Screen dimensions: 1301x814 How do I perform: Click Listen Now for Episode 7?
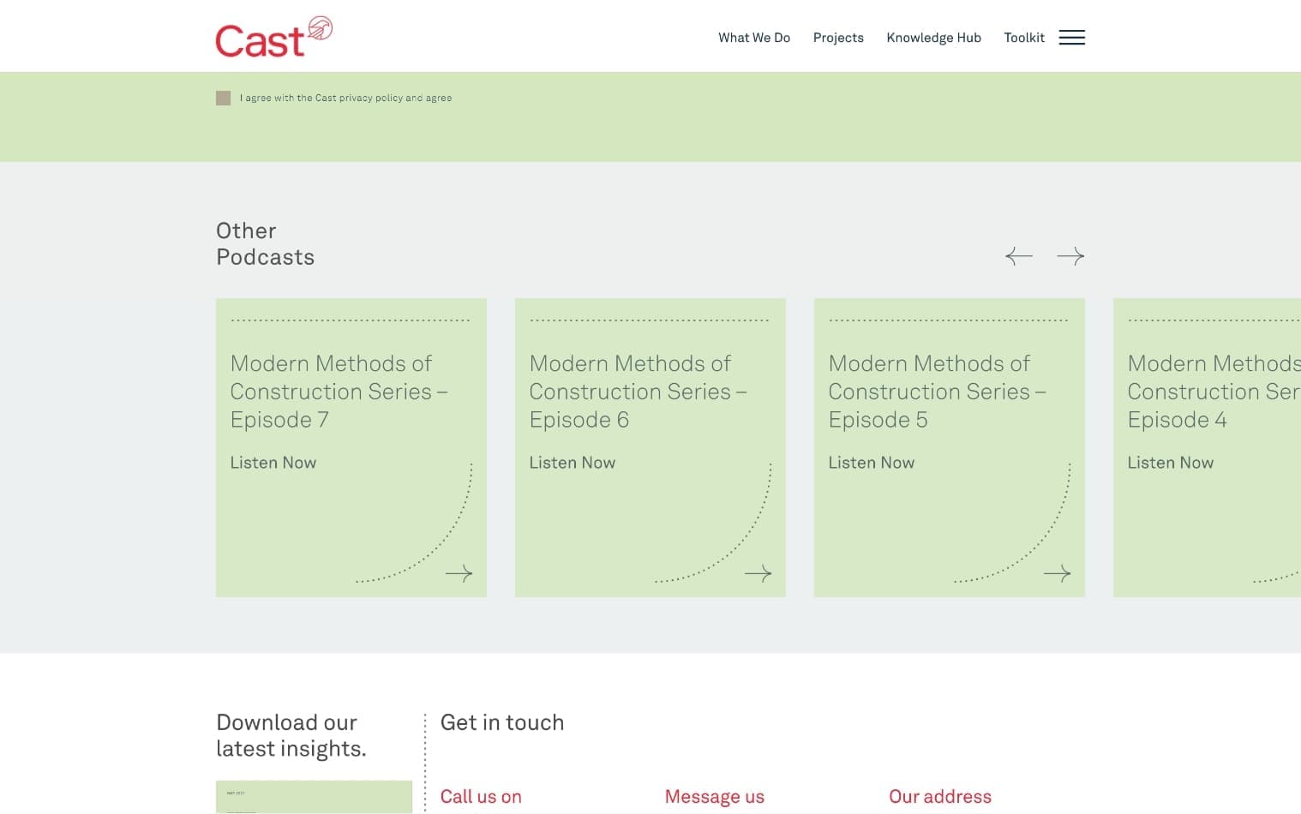point(273,463)
